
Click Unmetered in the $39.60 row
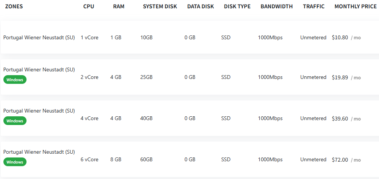[313, 119]
